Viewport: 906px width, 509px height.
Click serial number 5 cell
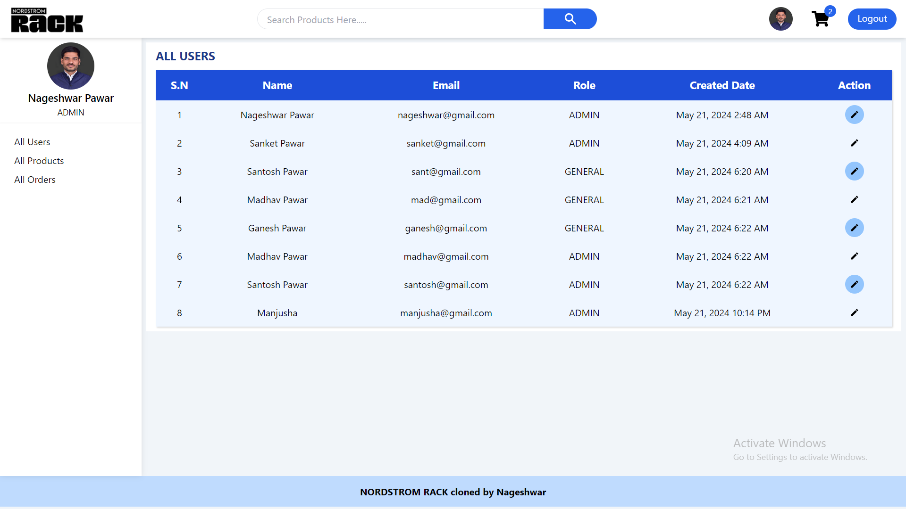click(179, 228)
